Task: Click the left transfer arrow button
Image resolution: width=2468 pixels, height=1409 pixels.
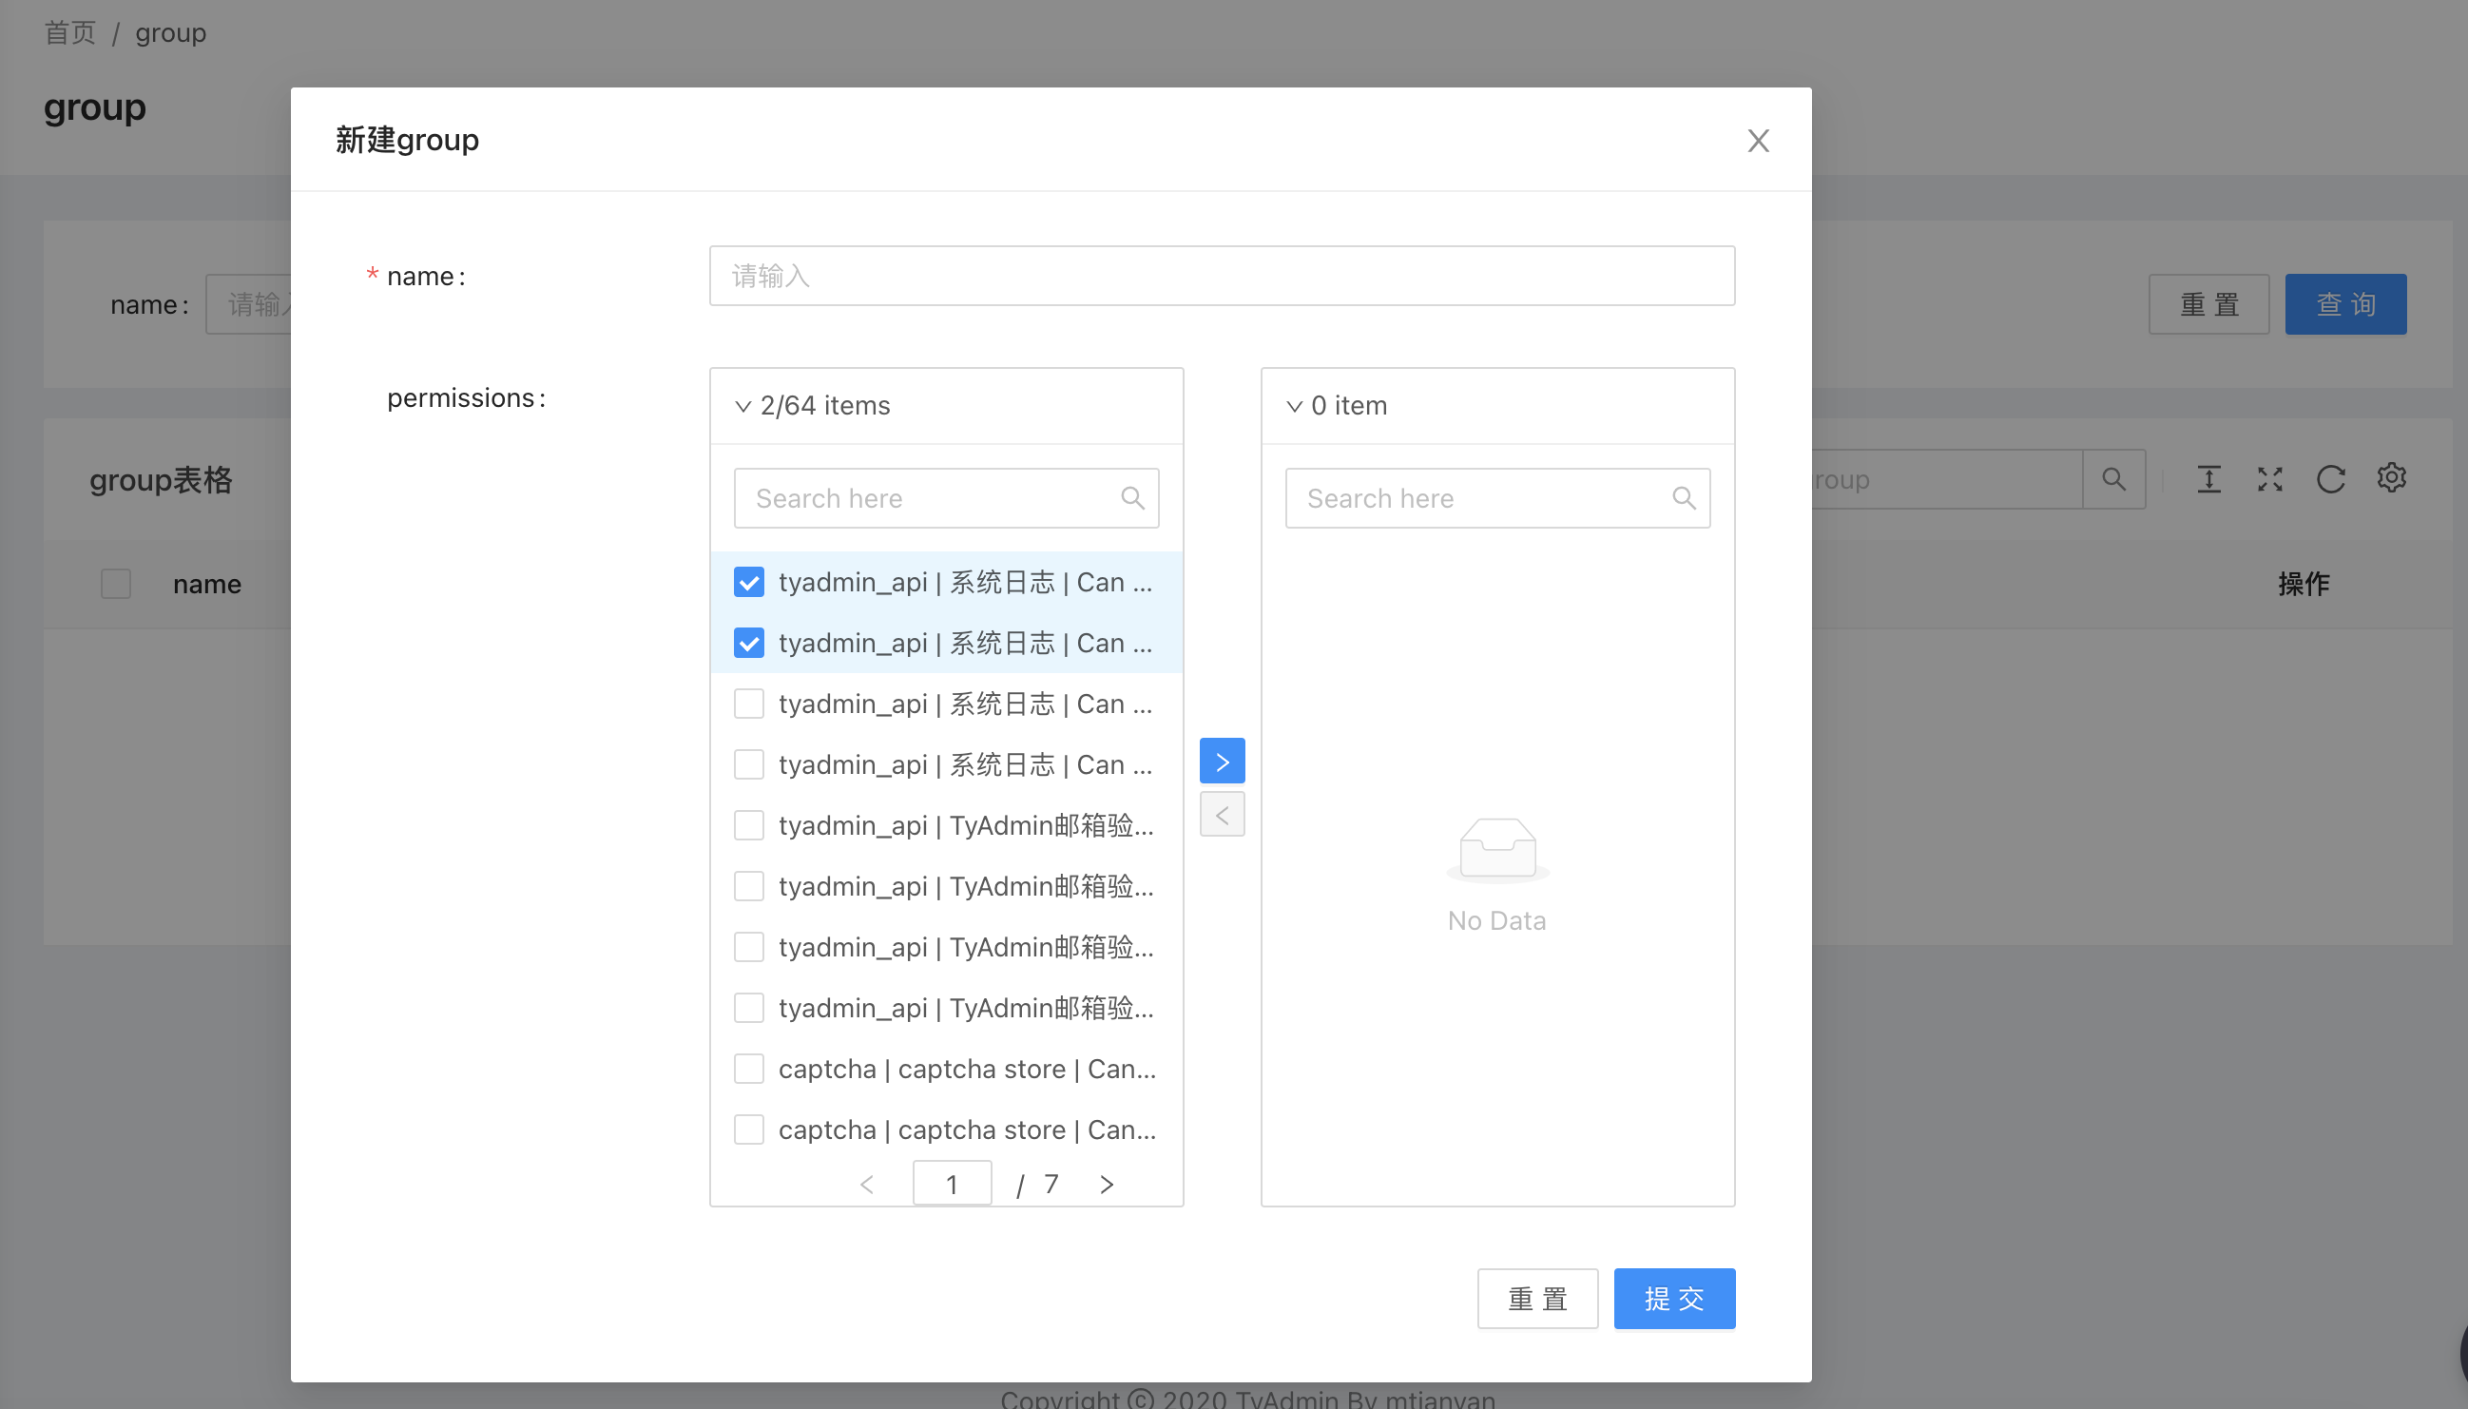Action: pyautogui.click(x=1222, y=815)
